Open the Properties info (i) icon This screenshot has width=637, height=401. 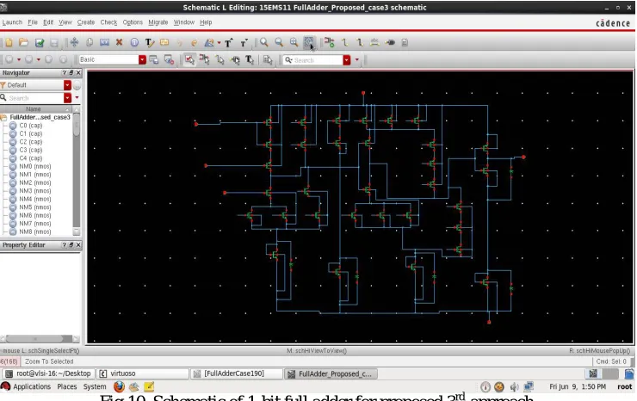134,42
